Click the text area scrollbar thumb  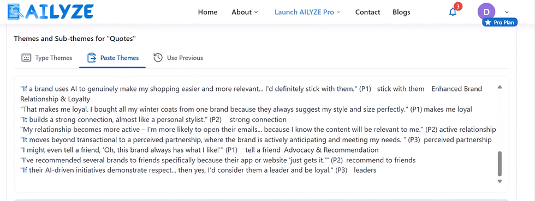(500, 163)
